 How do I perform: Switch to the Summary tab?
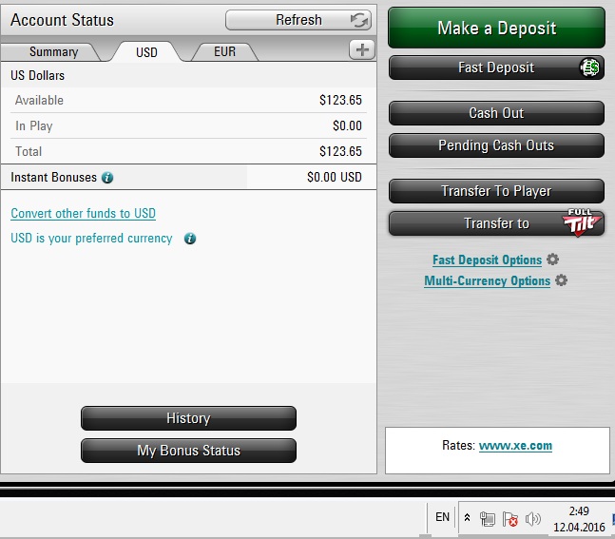(x=54, y=51)
